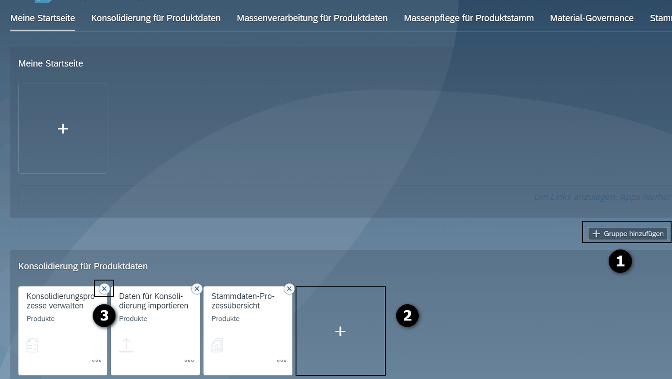The image size is (672, 379).
Task: Click Gruppe hinzufügen button
Action: (x=628, y=234)
